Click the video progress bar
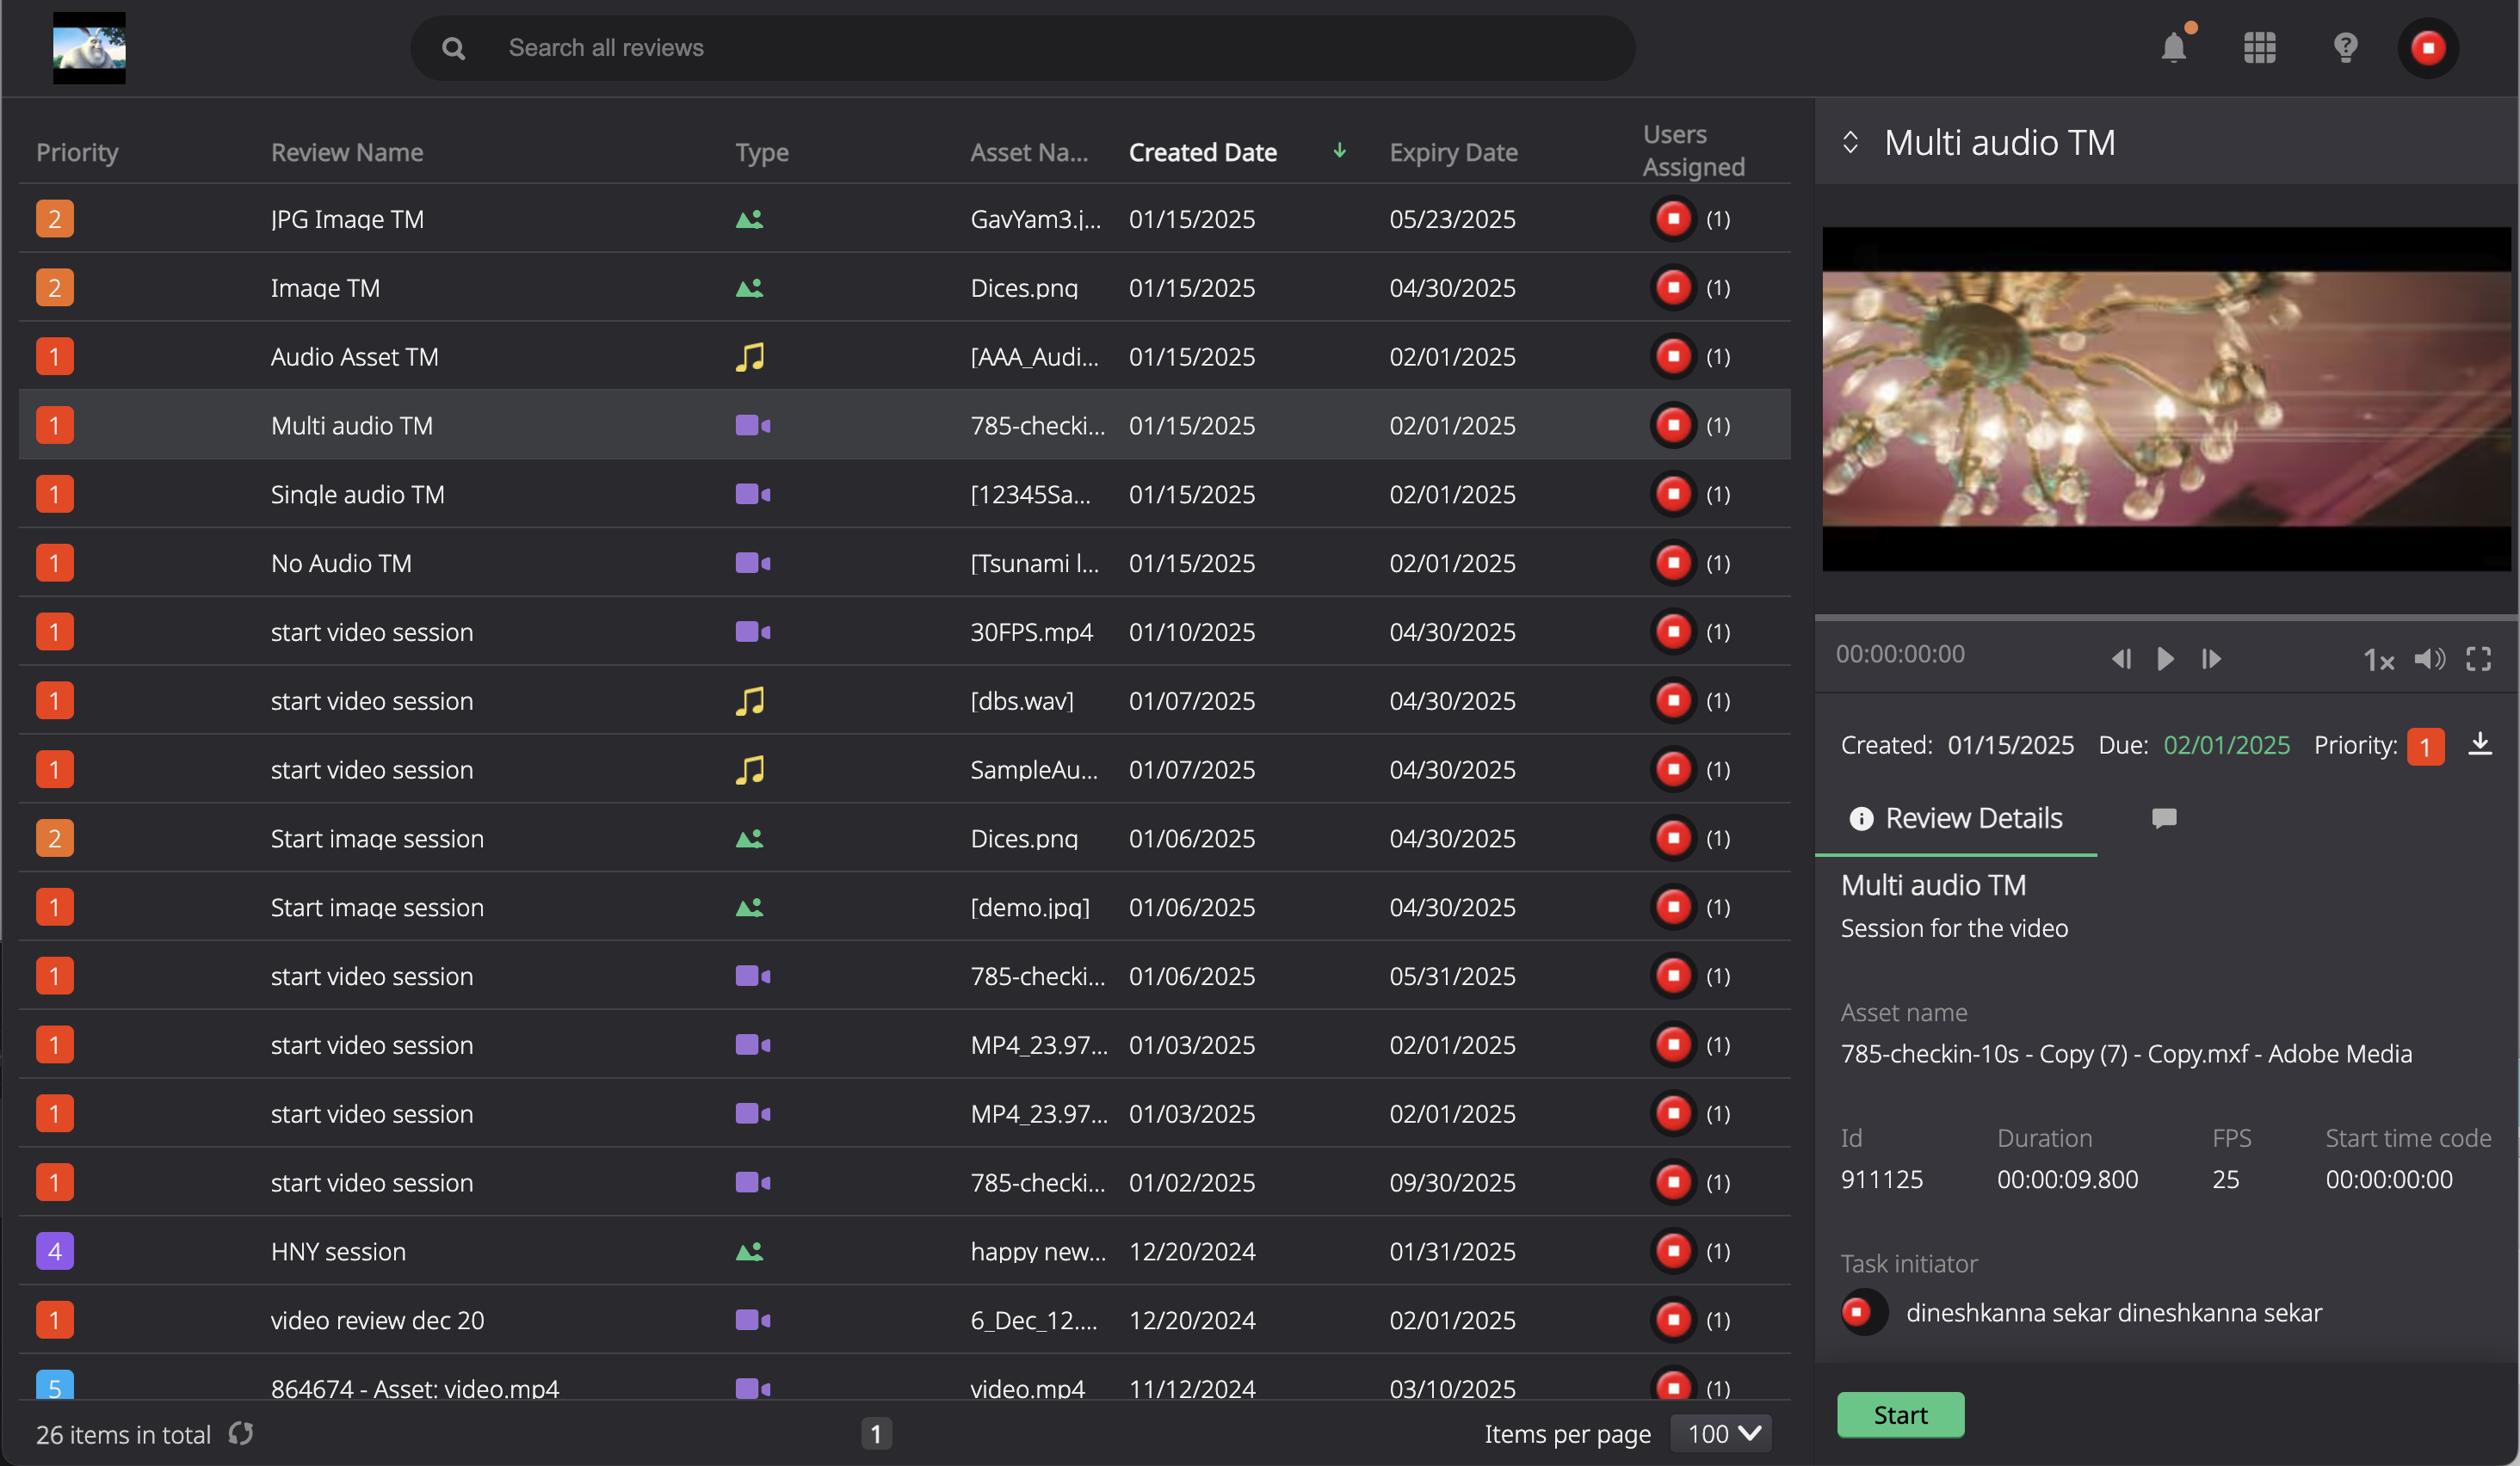The height and width of the screenshot is (1466, 2520). click(x=2165, y=618)
